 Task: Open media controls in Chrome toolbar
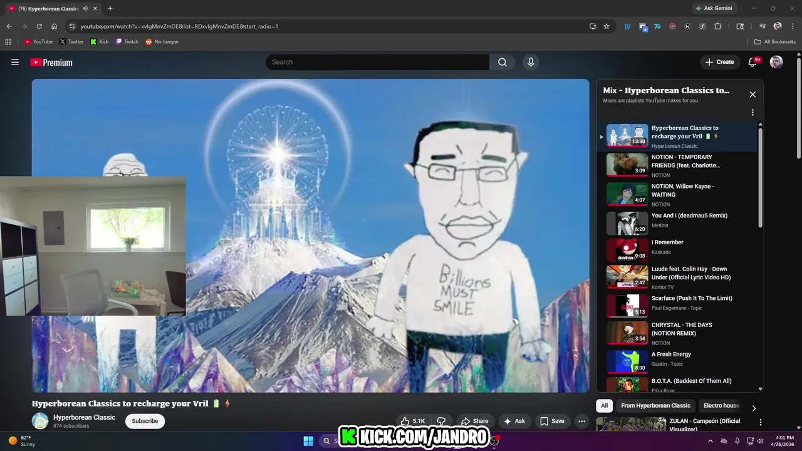[x=763, y=26]
